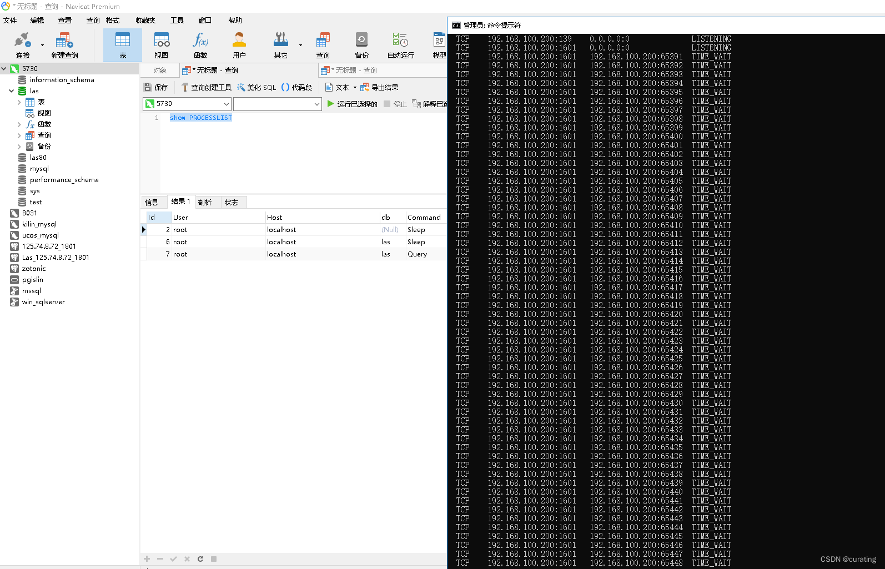
Task: Select the kilin_mysql connection
Action: 39,224
